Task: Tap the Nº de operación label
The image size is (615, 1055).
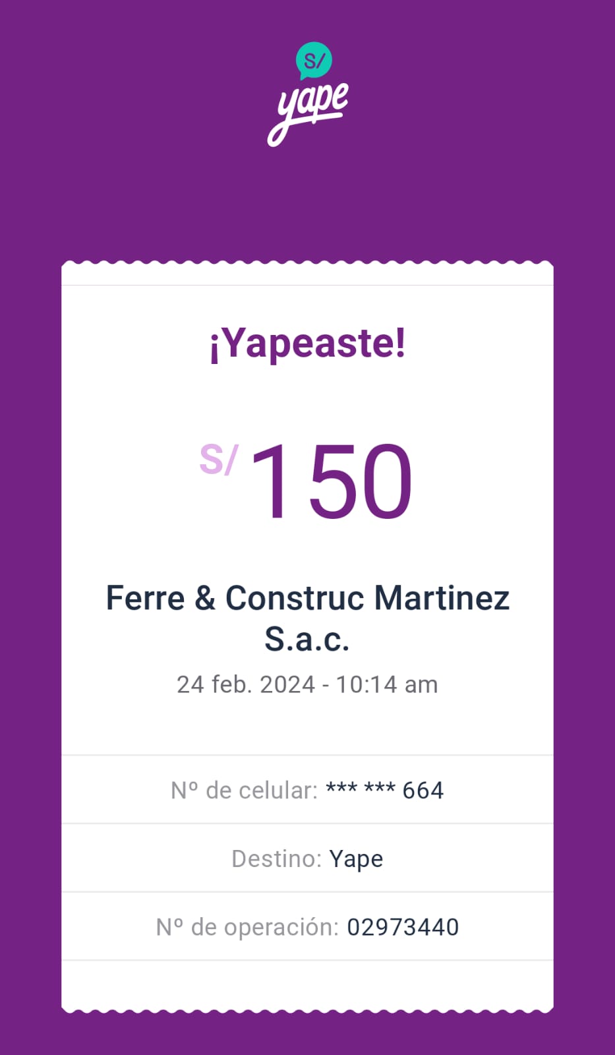Action: coord(247,927)
